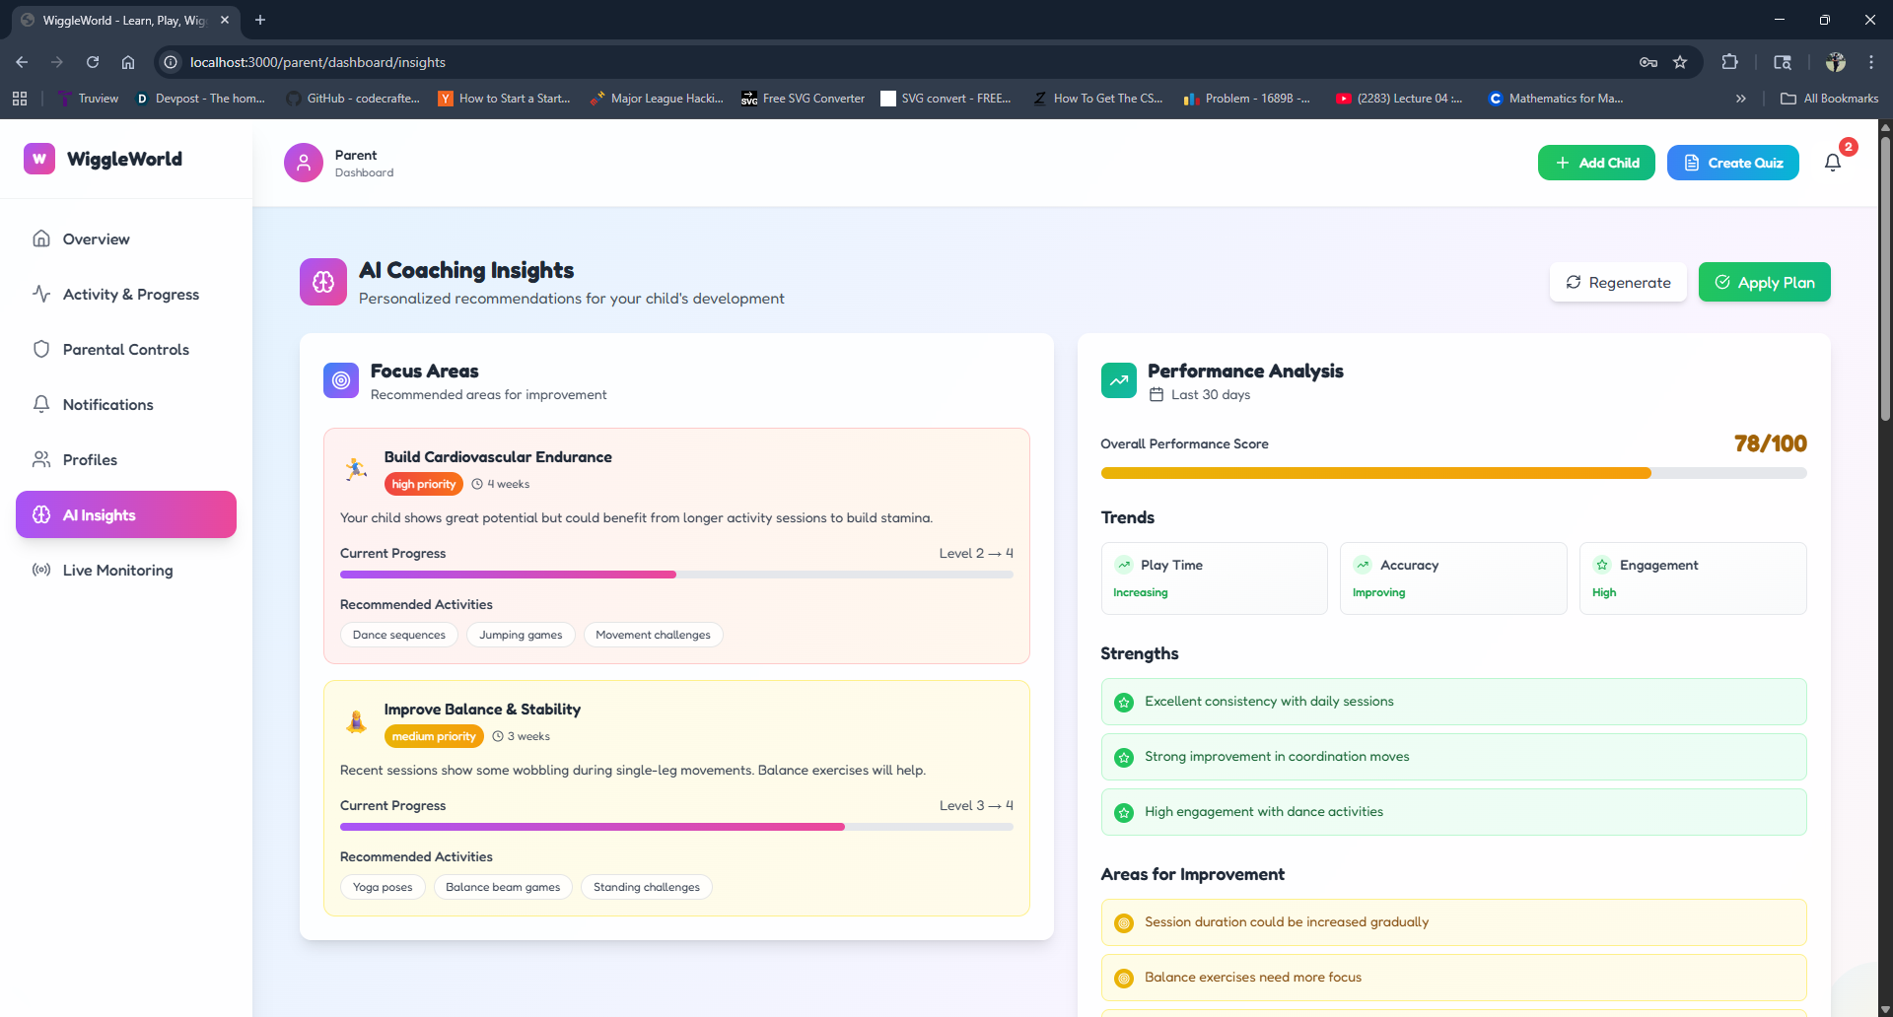Click the notification bell icon
The image size is (1893, 1017).
pos(1832,163)
